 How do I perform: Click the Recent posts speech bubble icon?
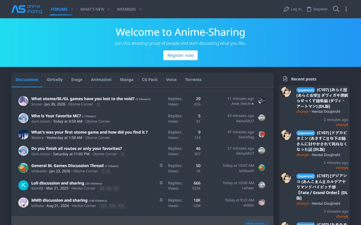pyautogui.click(x=286, y=79)
